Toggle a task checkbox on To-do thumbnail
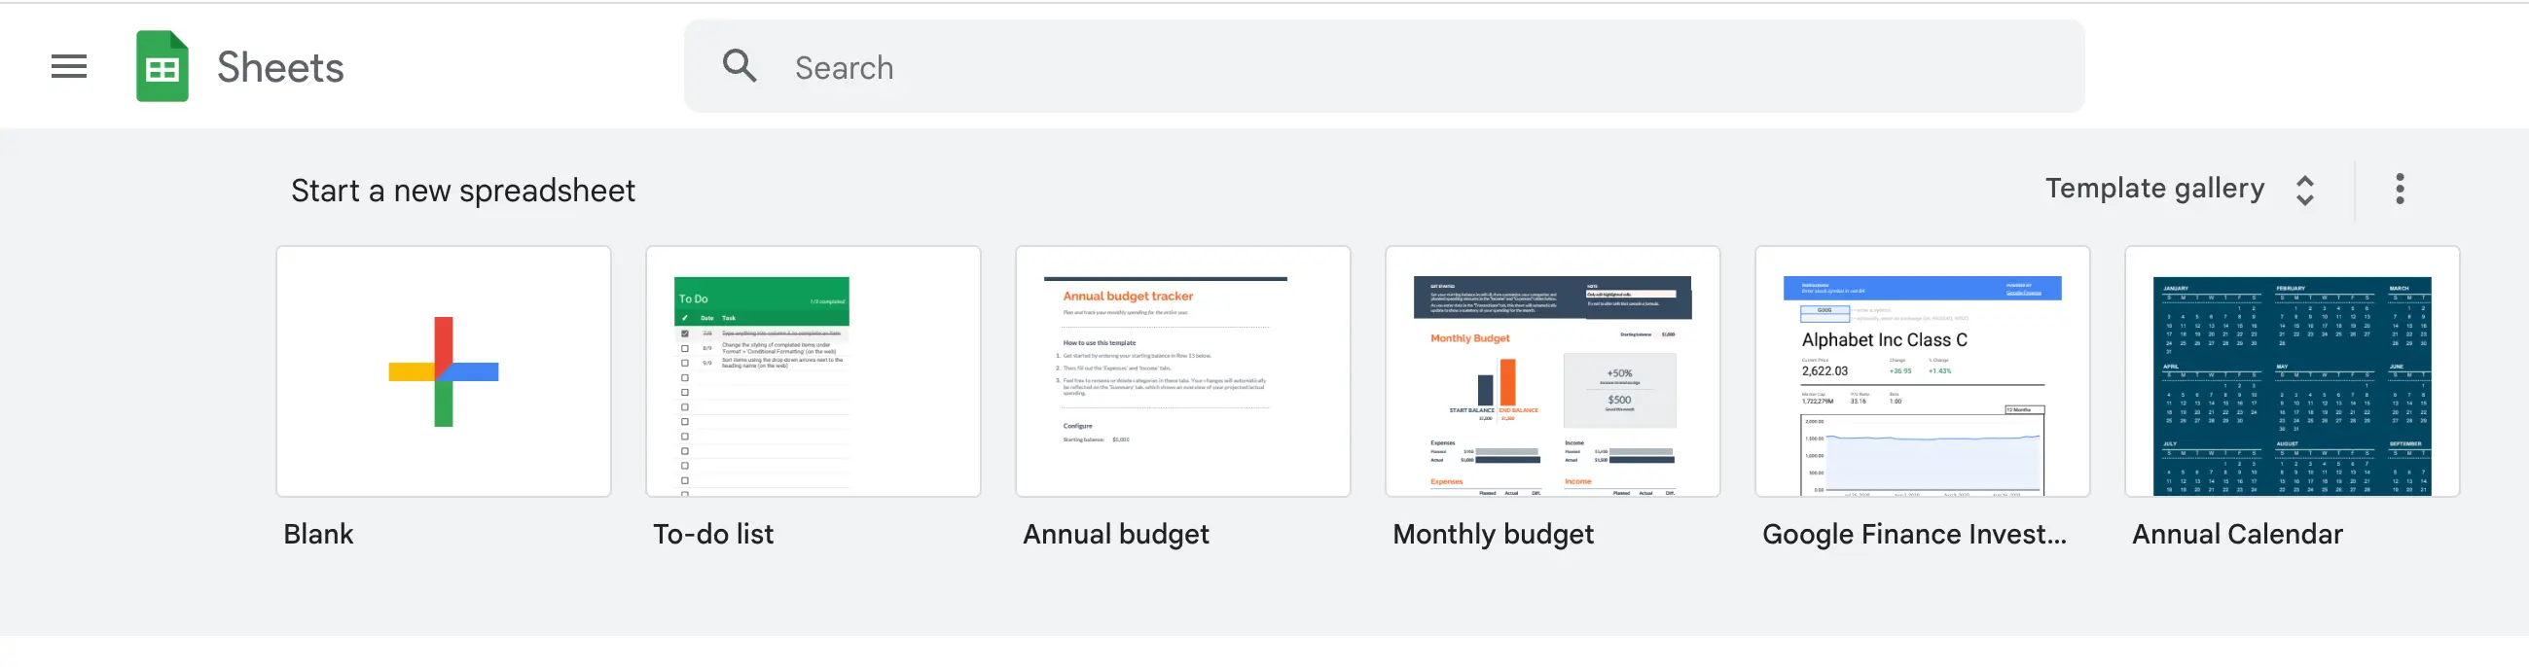Screen dimensions: 2529x667 [x=684, y=377]
